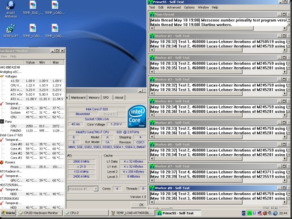
Task: Open the Help menu in Prime95
Action: (x=215, y=7)
